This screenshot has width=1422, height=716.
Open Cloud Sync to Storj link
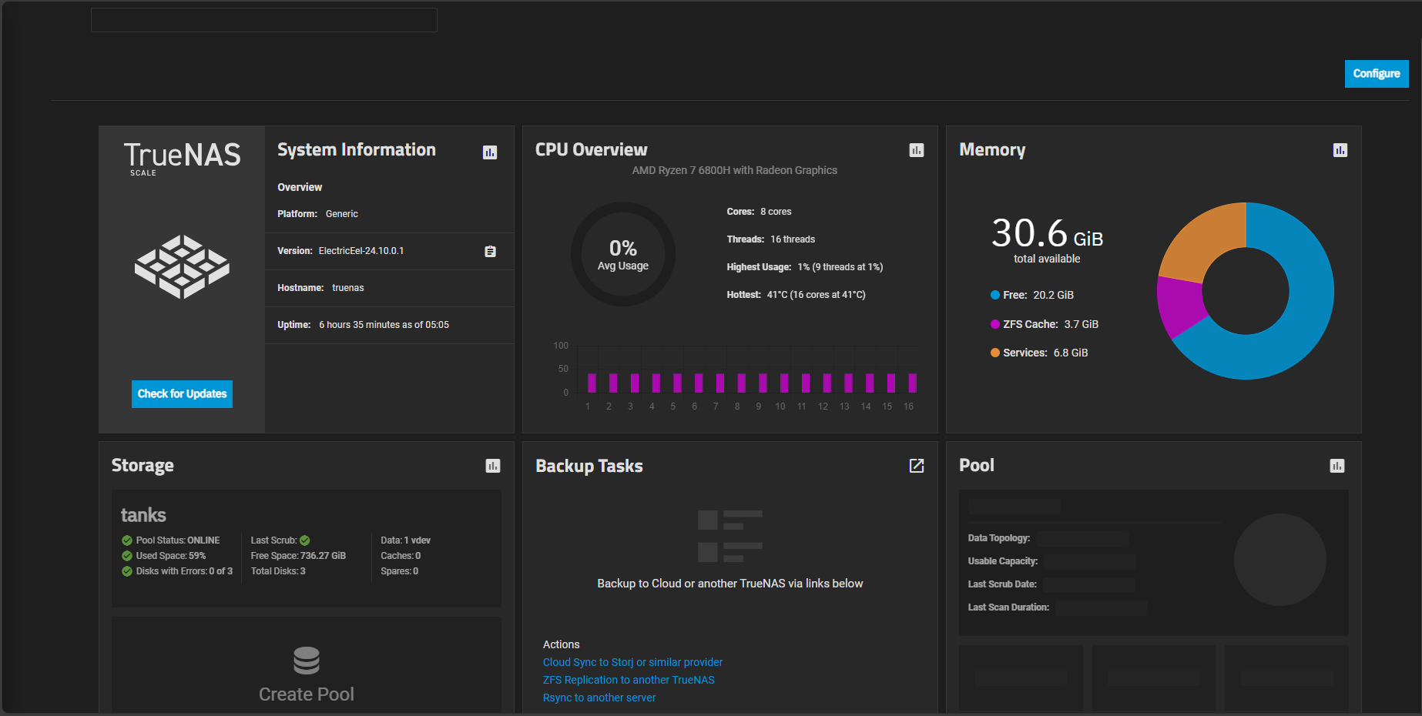point(632,662)
